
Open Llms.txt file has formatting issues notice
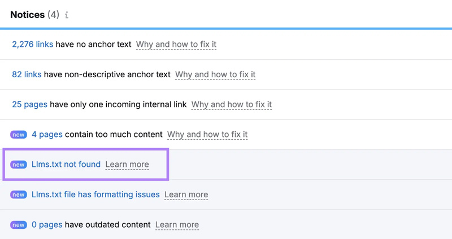95,194
